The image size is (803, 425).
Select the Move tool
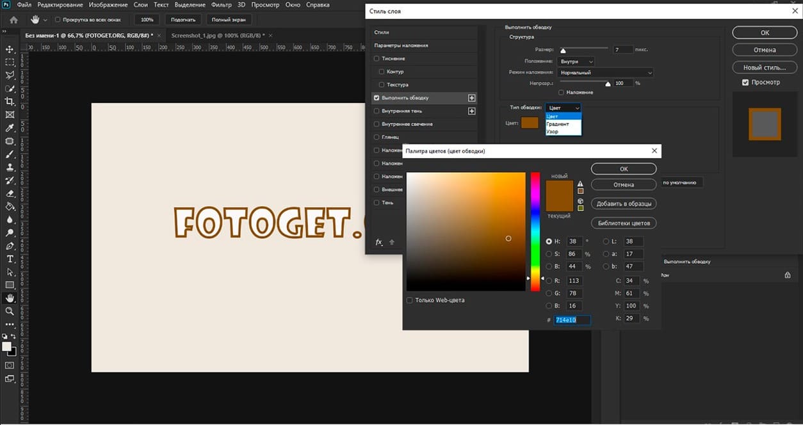tap(9, 49)
